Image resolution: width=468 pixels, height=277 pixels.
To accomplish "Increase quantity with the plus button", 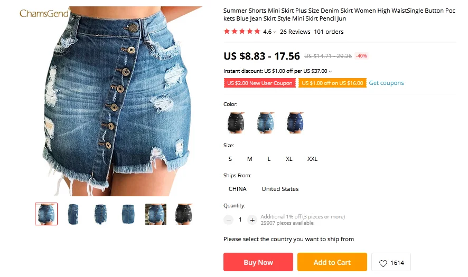I will point(252,220).
